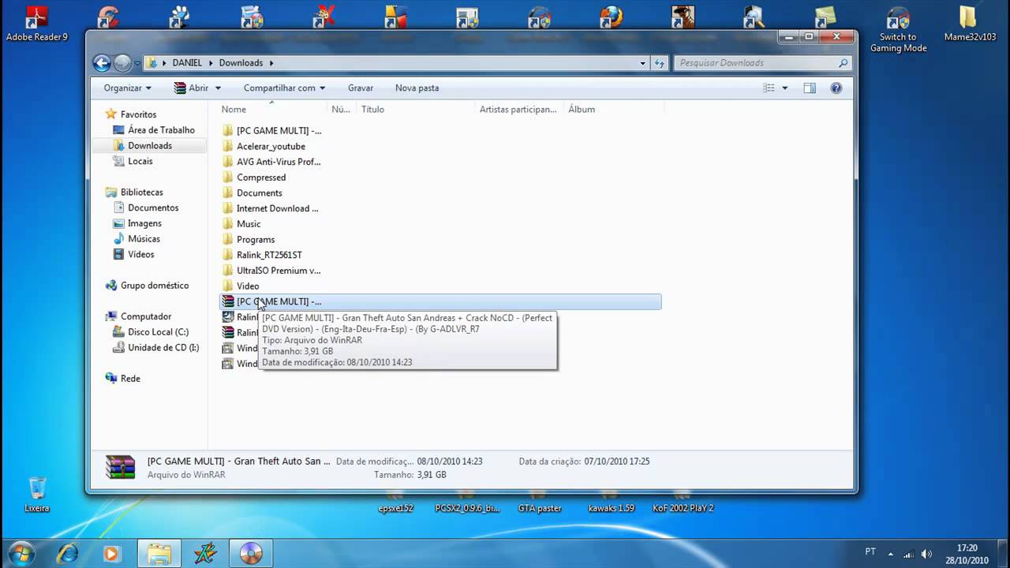Show the preview pane using the toolbar icon
Image resolution: width=1010 pixels, height=568 pixels.
click(x=810, y=88)
